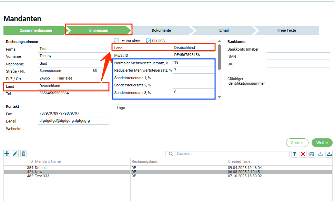
Task: Go to the Freie Texte tab
Action: pos(286,30)
